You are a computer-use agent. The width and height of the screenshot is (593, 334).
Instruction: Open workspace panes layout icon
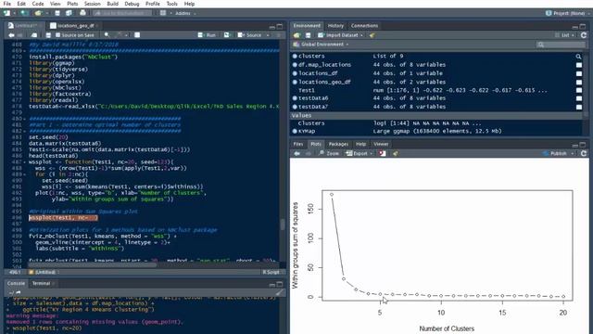pyautogui.click(x=163, y=13)
